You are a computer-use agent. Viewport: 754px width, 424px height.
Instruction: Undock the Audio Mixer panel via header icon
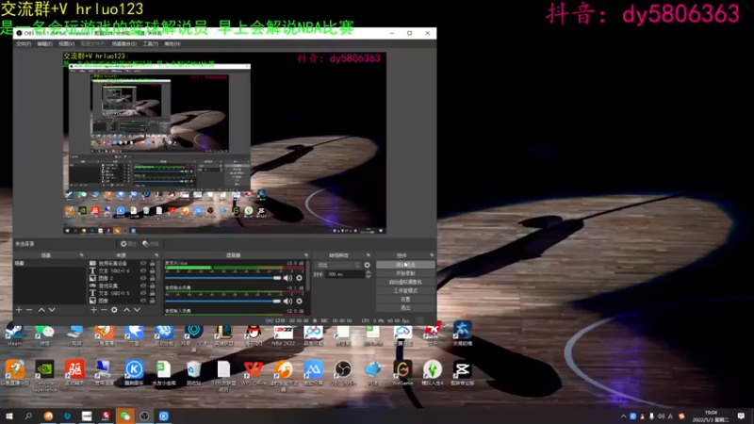(x=305, y=255)
